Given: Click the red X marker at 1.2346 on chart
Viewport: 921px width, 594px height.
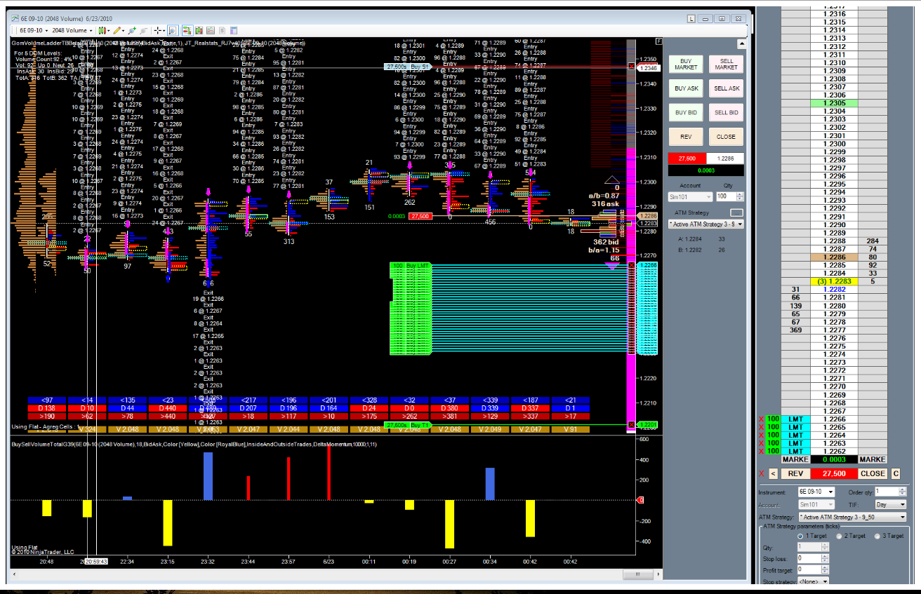Looking at the screenshot, I should 631,67.
